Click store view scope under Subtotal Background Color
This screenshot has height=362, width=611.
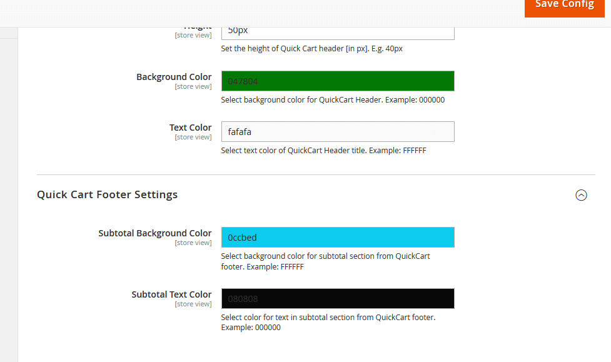click(x=193, y=243)
